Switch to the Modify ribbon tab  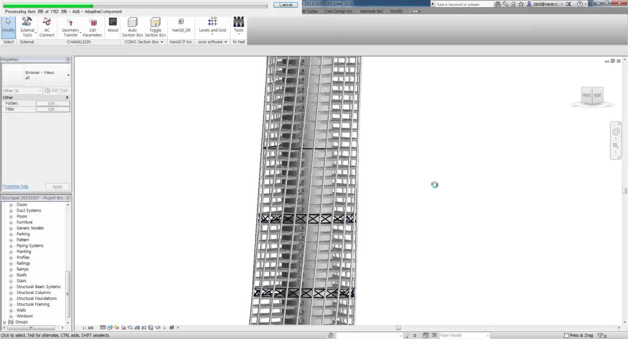point(396,11)
